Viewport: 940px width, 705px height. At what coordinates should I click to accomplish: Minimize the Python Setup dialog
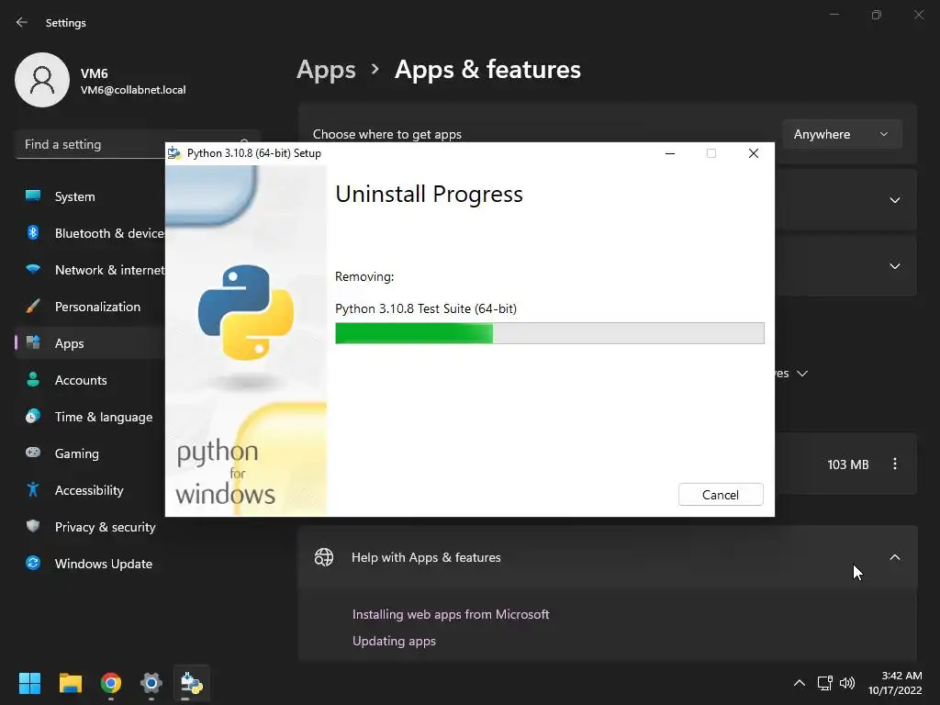[x=670, y=153]
